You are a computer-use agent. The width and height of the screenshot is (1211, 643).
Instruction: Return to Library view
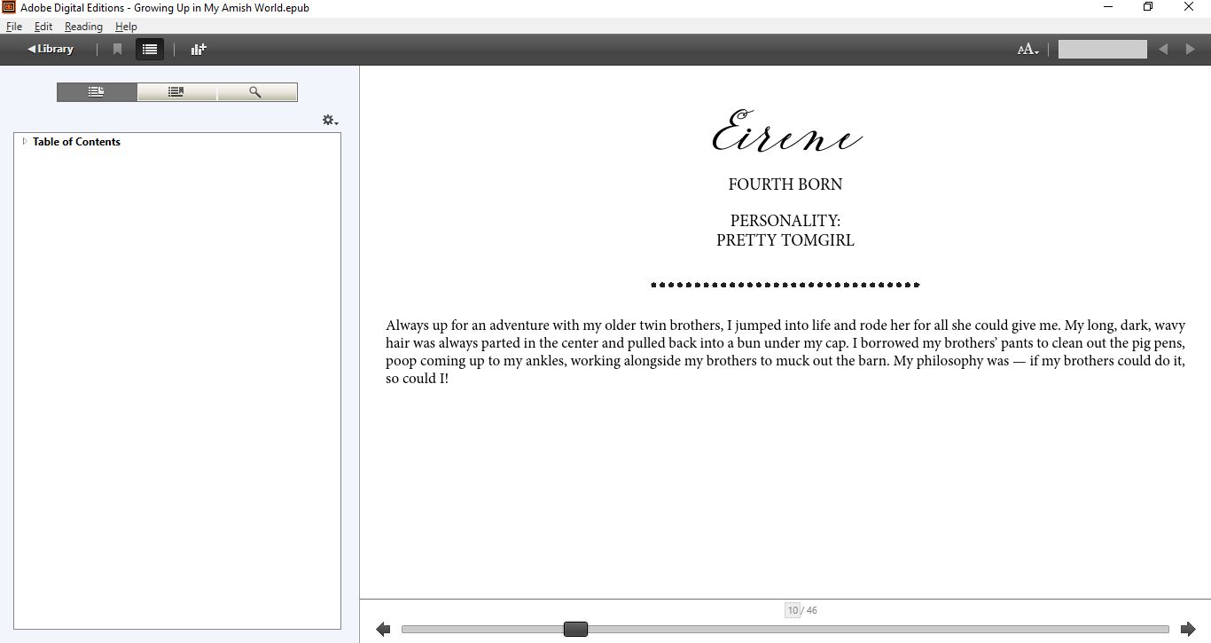(51, 50)
